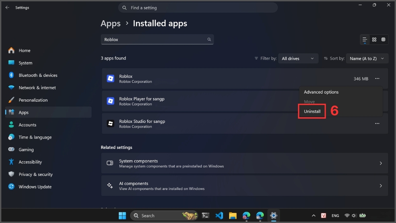The width and height of the screenshot is (396, 223).
Task: Click the "Roblox Studio for sangp" name
Action: [142, 121]
